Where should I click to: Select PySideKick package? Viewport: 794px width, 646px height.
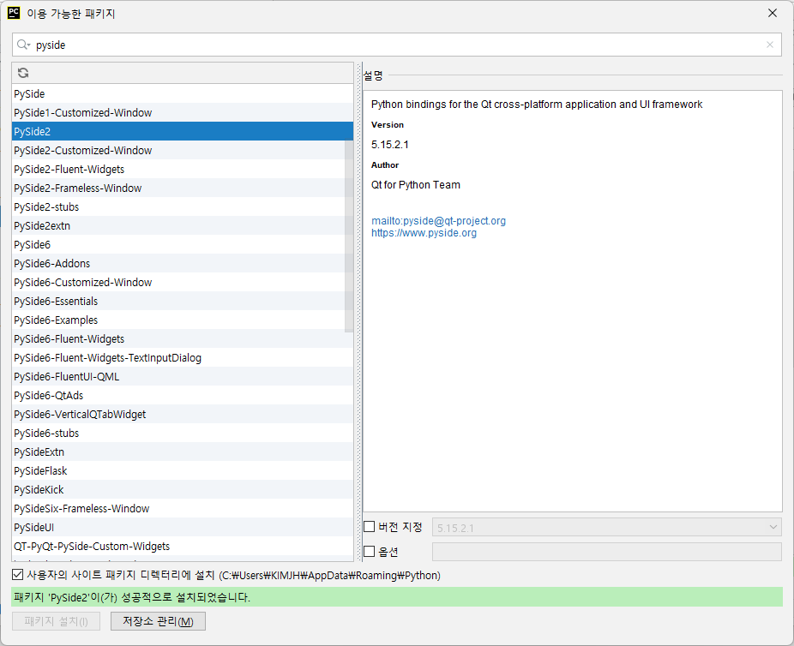coord(183,489)
